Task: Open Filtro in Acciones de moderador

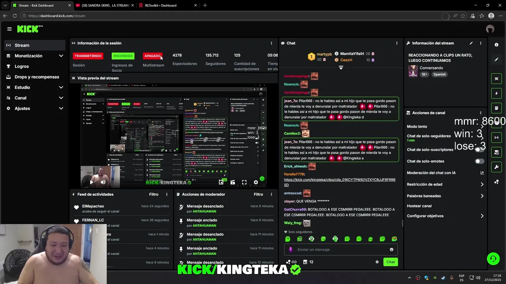Action: coord(258,194)
